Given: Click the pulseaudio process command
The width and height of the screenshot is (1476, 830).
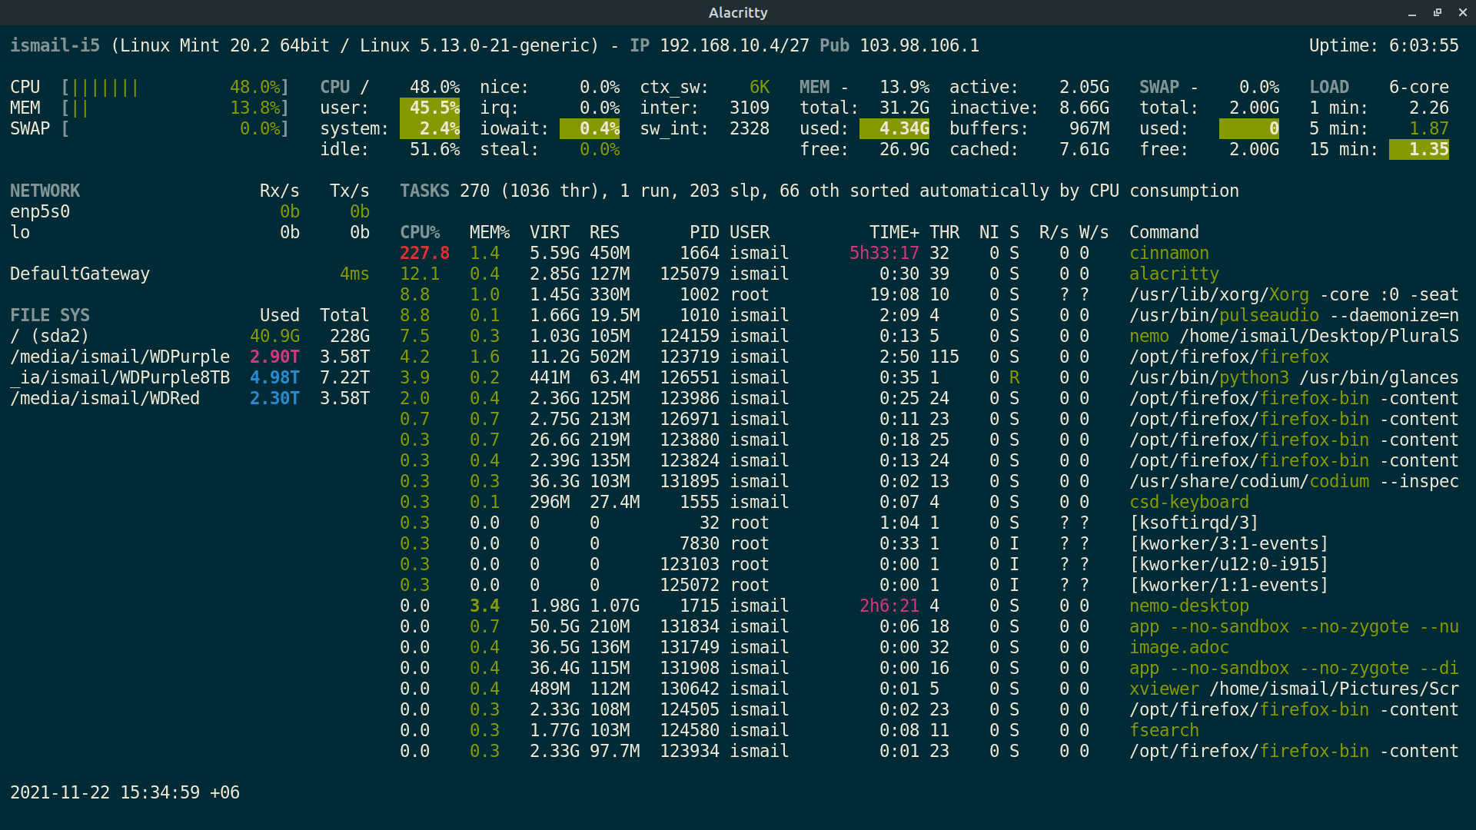Looking at the screenshot, I should 1268,314.
